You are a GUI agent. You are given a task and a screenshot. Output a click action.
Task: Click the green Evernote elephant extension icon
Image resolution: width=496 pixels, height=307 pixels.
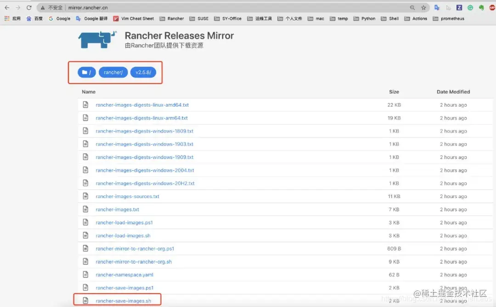pos(481,8)
